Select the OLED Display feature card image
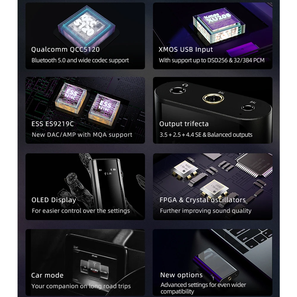The width and height of the screenshot is (297, 297). click(85, 187)
